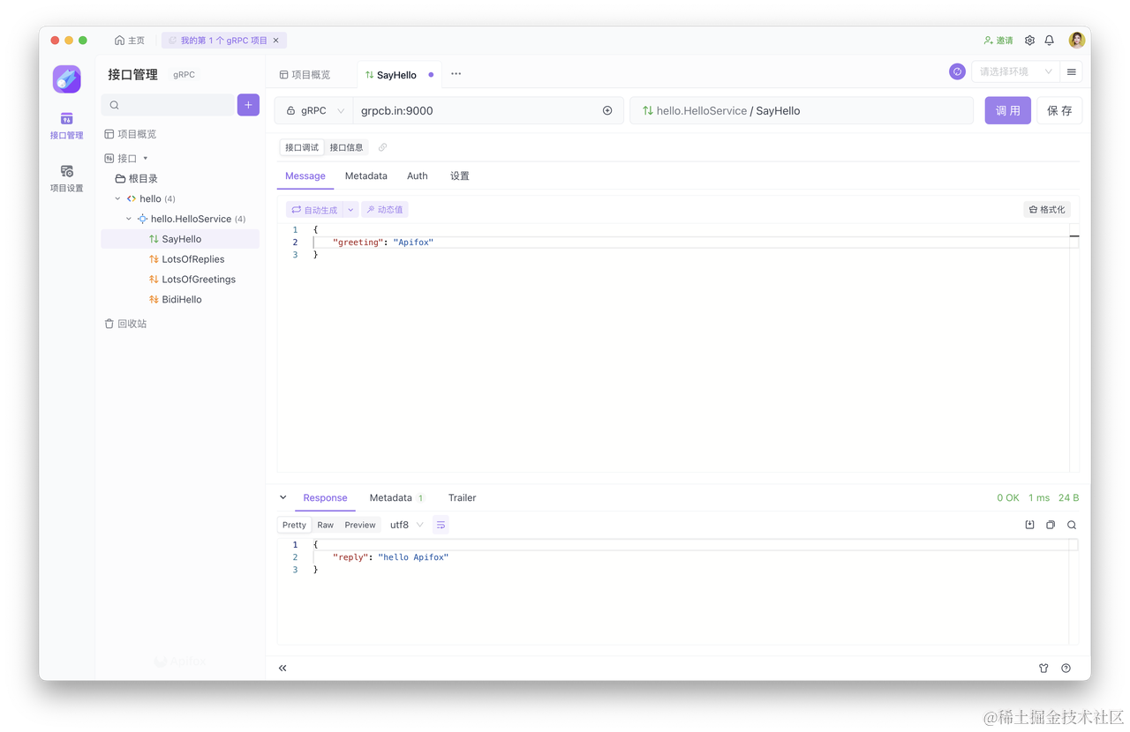
Task: Select the 接口调试 segment
Action: point(302,147)
